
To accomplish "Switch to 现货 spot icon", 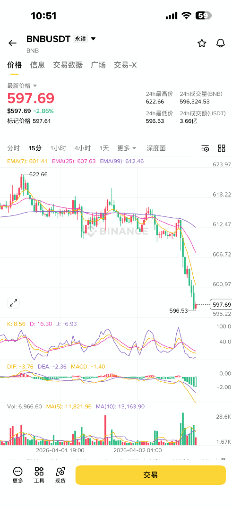I will (x=60, y=475).
